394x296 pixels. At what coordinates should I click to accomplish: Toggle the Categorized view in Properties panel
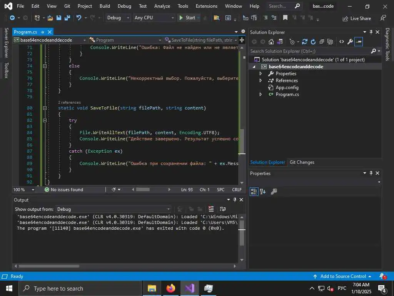click(x=254, y=192)
